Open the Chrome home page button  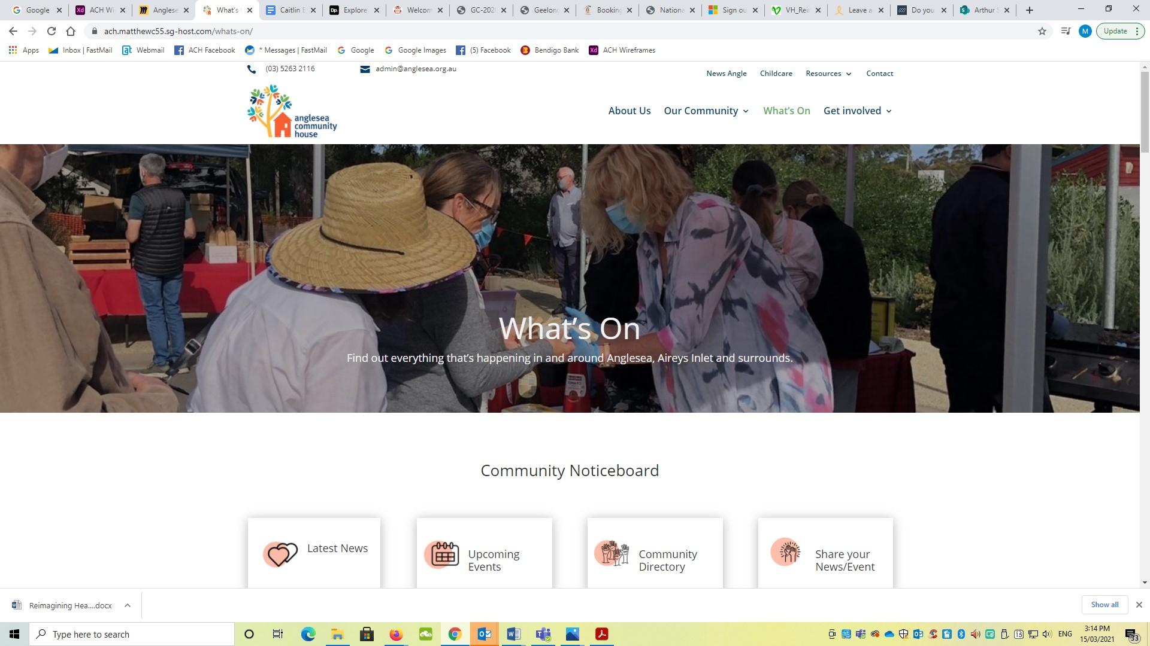[71, 31]
